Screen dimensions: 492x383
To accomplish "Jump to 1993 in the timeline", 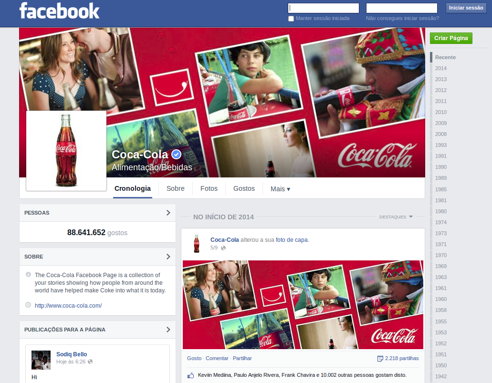I will pos(441,145).
